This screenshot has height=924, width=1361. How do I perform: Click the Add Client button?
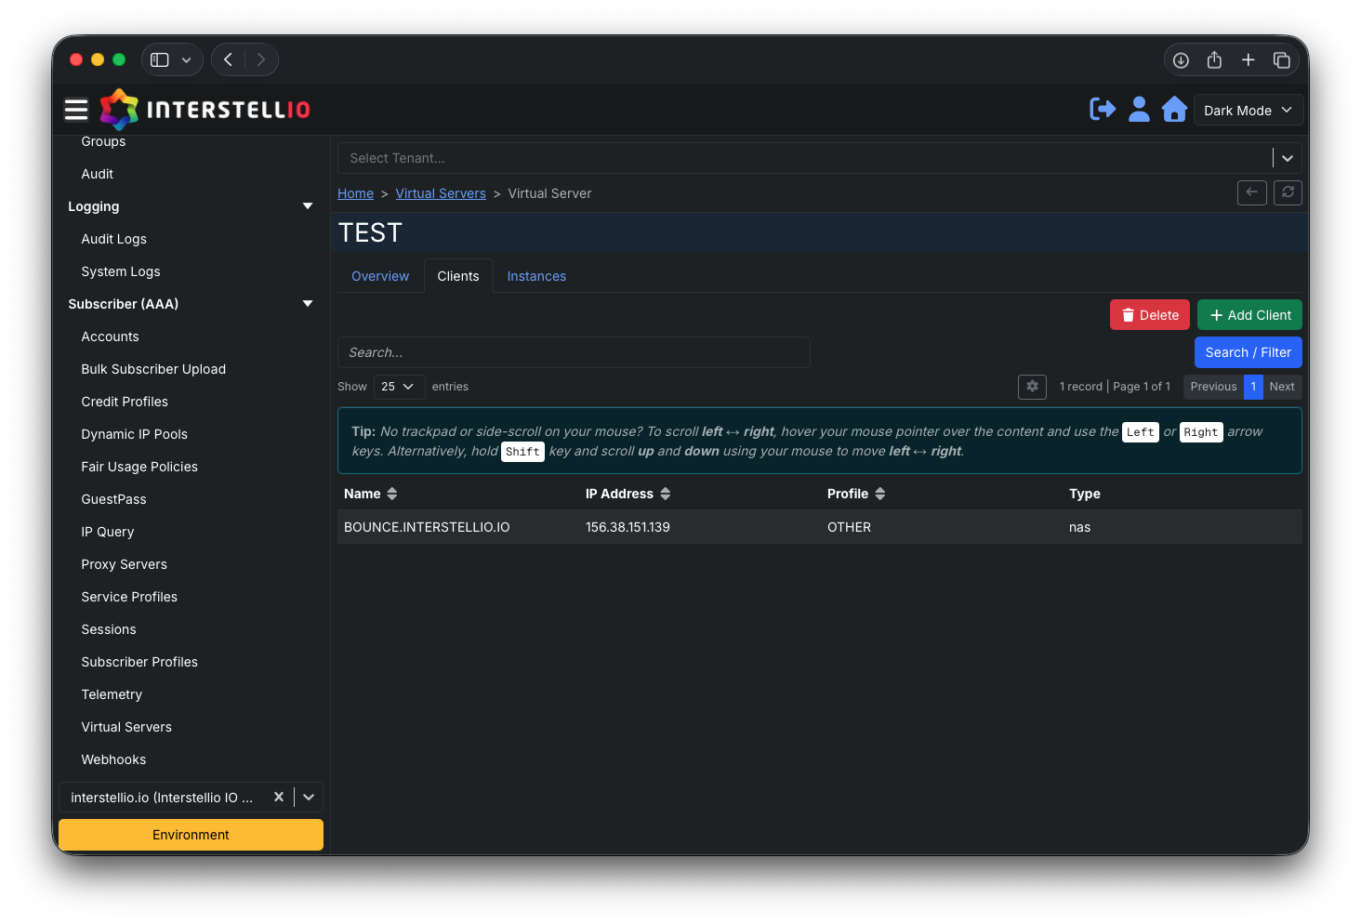coord(1249,315)
